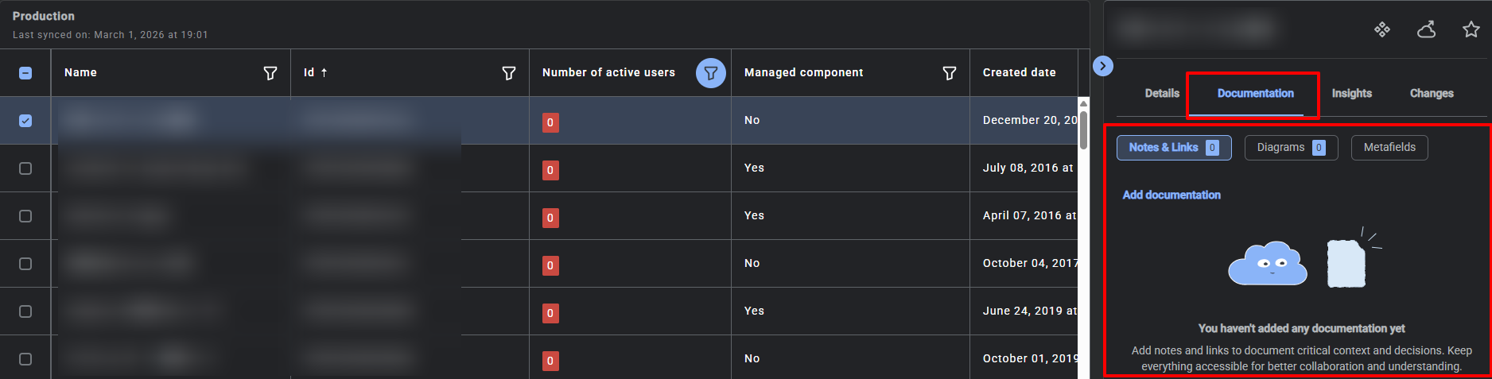Screen dimensions: 1492x379
Task: Open the Managed component column filter
Action: (x=949, y=73)
